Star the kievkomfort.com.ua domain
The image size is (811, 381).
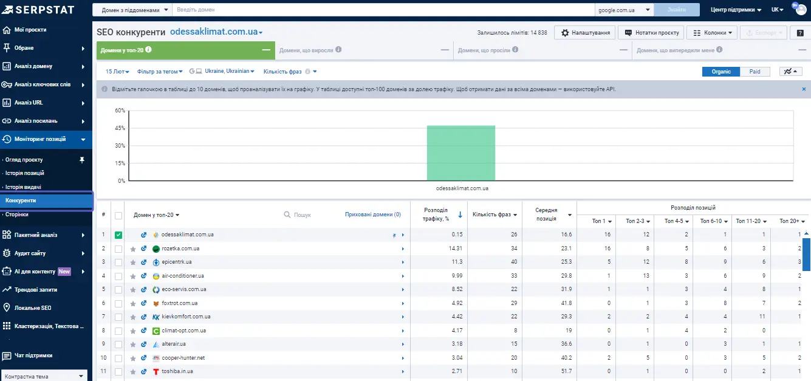[133, 317]
